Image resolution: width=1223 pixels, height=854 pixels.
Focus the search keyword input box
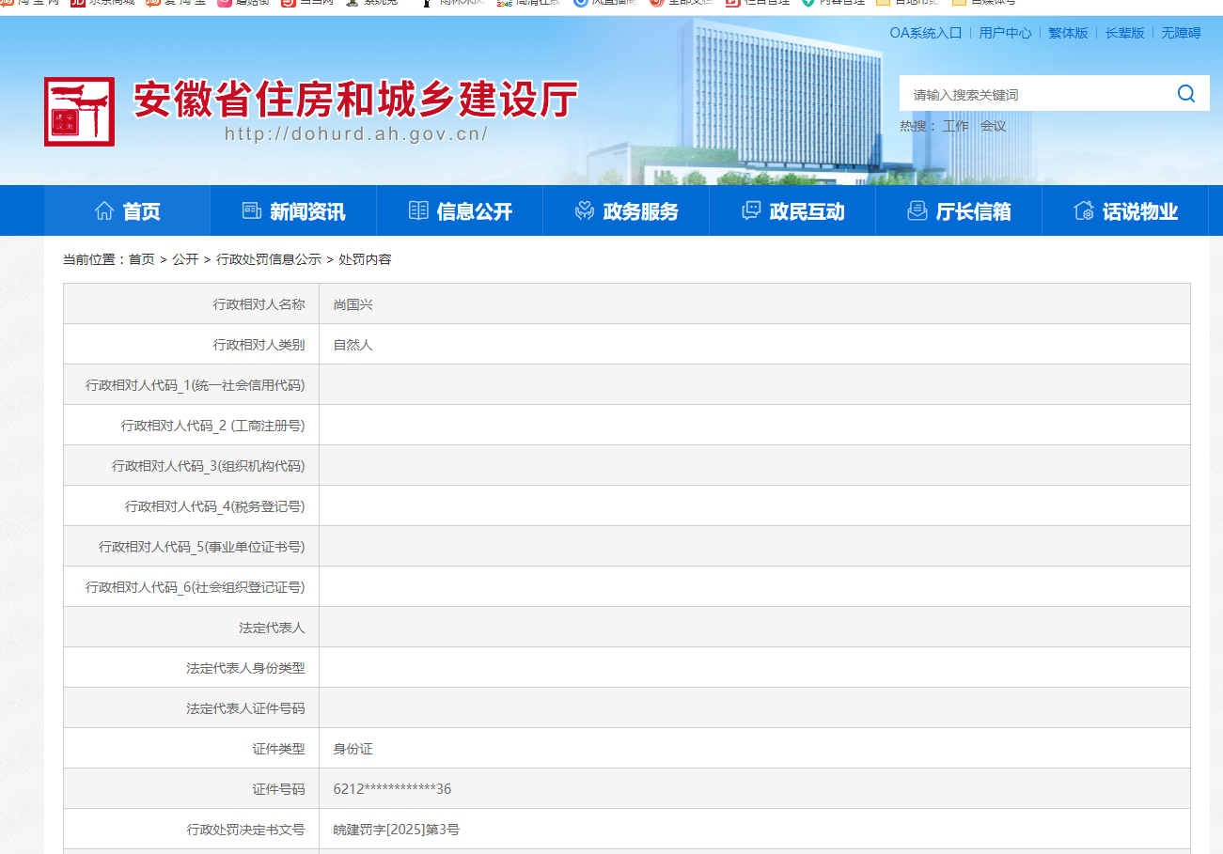tap(1034, 94)
